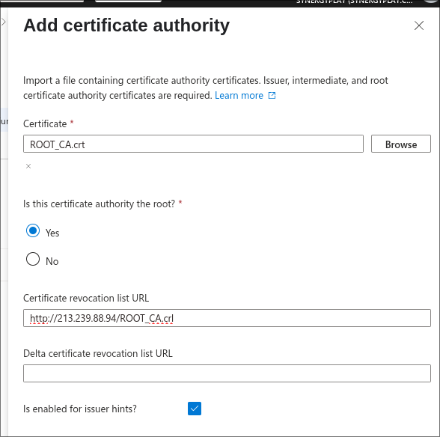Browse for a certificate file
This screenshot has width=440, height=437.
point(401,144)
